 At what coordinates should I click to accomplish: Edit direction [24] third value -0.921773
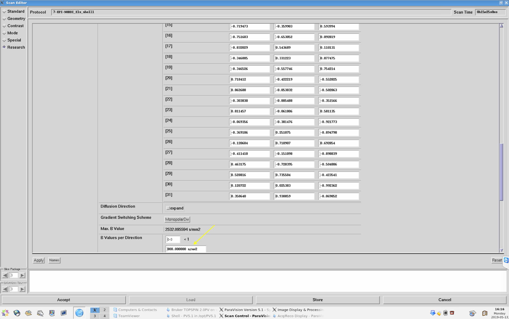pos(339,122)
